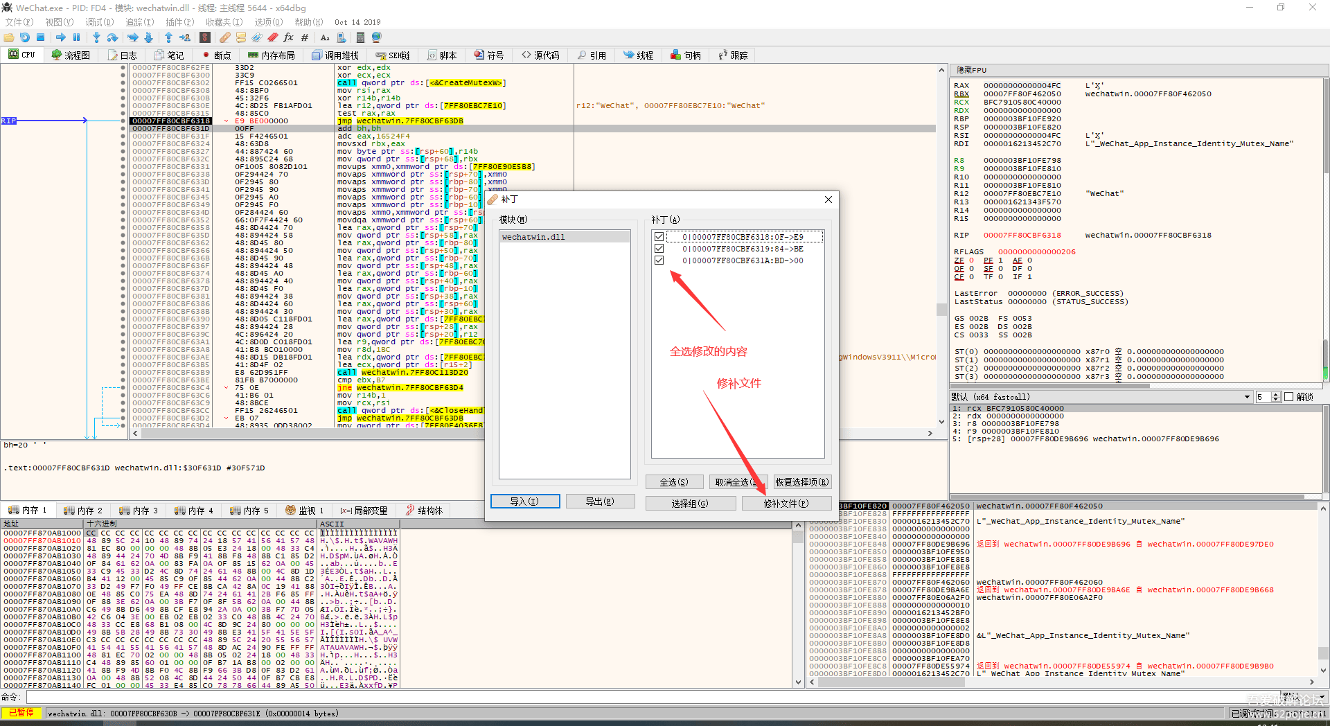Click the run arrow toolbar icon
The image size is (1330, 726).
tap(61, 37)
